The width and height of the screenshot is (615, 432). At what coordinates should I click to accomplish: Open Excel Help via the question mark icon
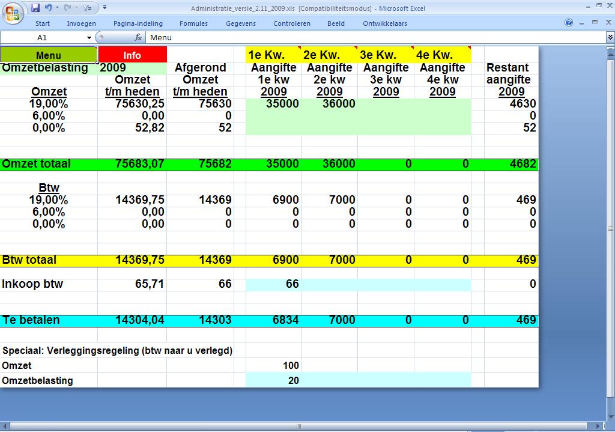(x=569, y=23)
